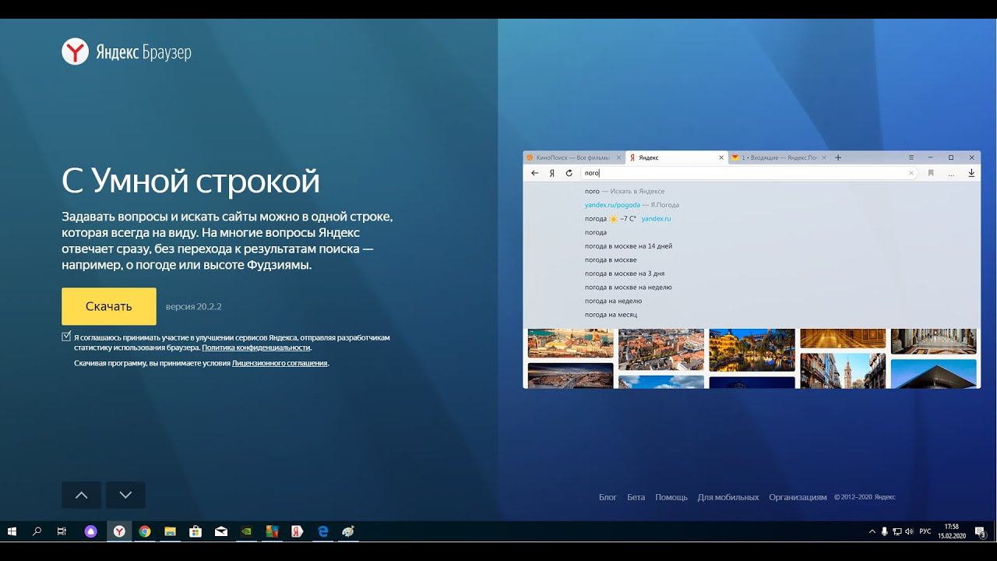Screen dimensions: 997x561
Task: Open the Лицензионного соглашения link
Action: point(280,363)
